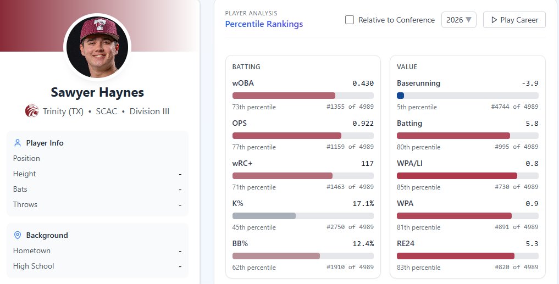Click the Play Career button
Image resolution: width=559 pixels, height=284 pixels.
pyautogui.click(x=514, y=20)
